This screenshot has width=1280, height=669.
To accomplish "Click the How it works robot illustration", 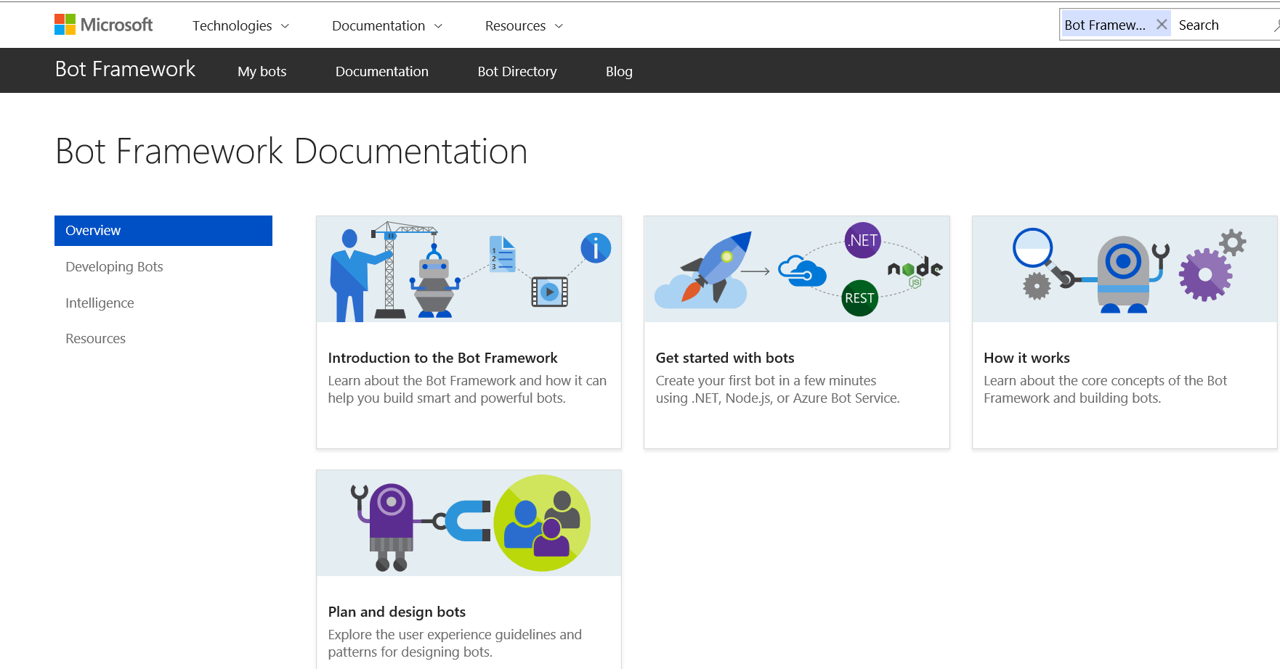I will [1125, 269].
